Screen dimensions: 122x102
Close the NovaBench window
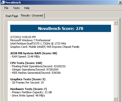[x=120, y=2]
